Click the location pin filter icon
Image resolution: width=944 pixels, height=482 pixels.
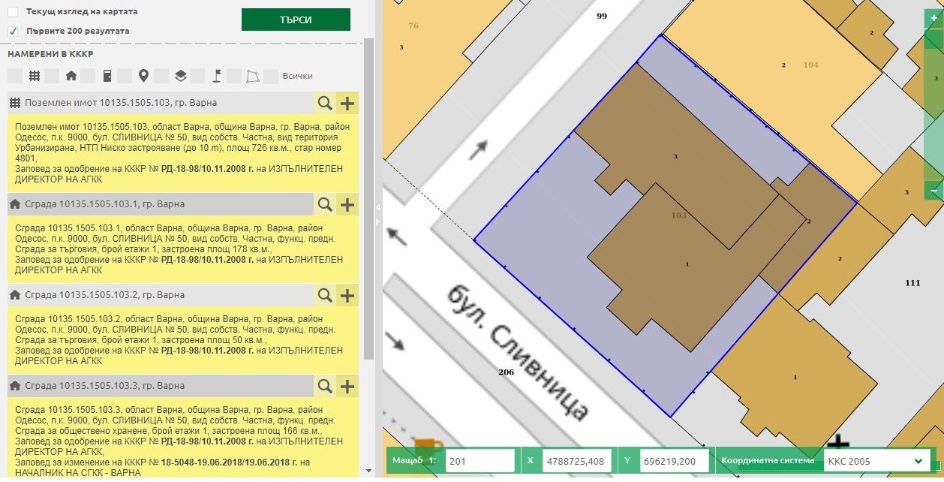pyautogui.click(x=143, y=76)
